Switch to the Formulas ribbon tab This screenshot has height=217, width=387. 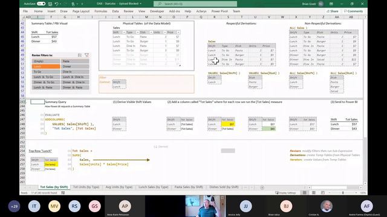101,11
